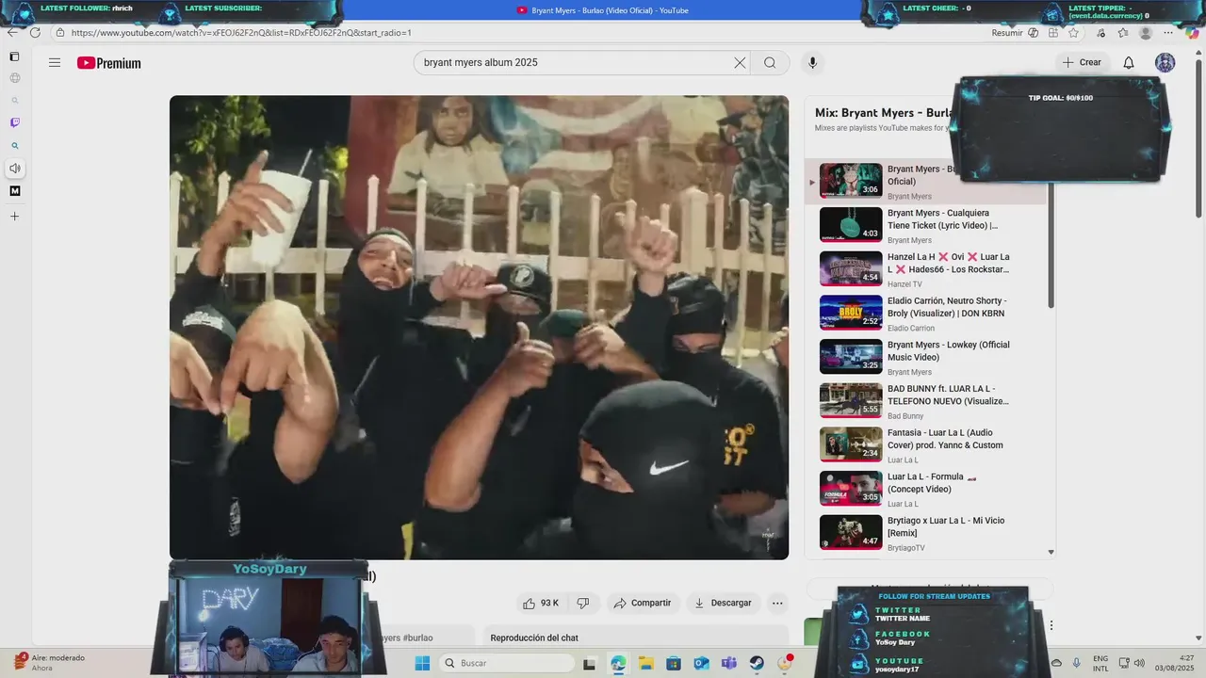1206x678 pixels.
Task: Play Luar La L Formula concept video
Action: 925,490
